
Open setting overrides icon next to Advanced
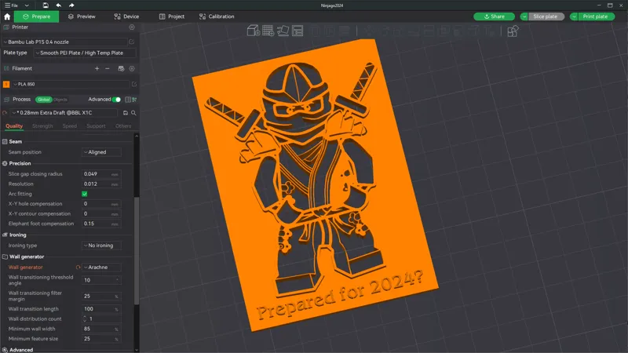click(134, 100)
